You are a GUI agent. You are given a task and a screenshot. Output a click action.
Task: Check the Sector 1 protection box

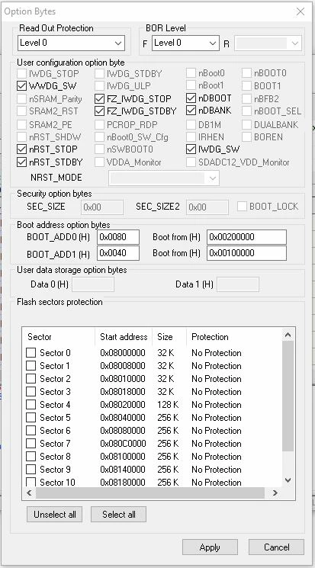(31, 366)
